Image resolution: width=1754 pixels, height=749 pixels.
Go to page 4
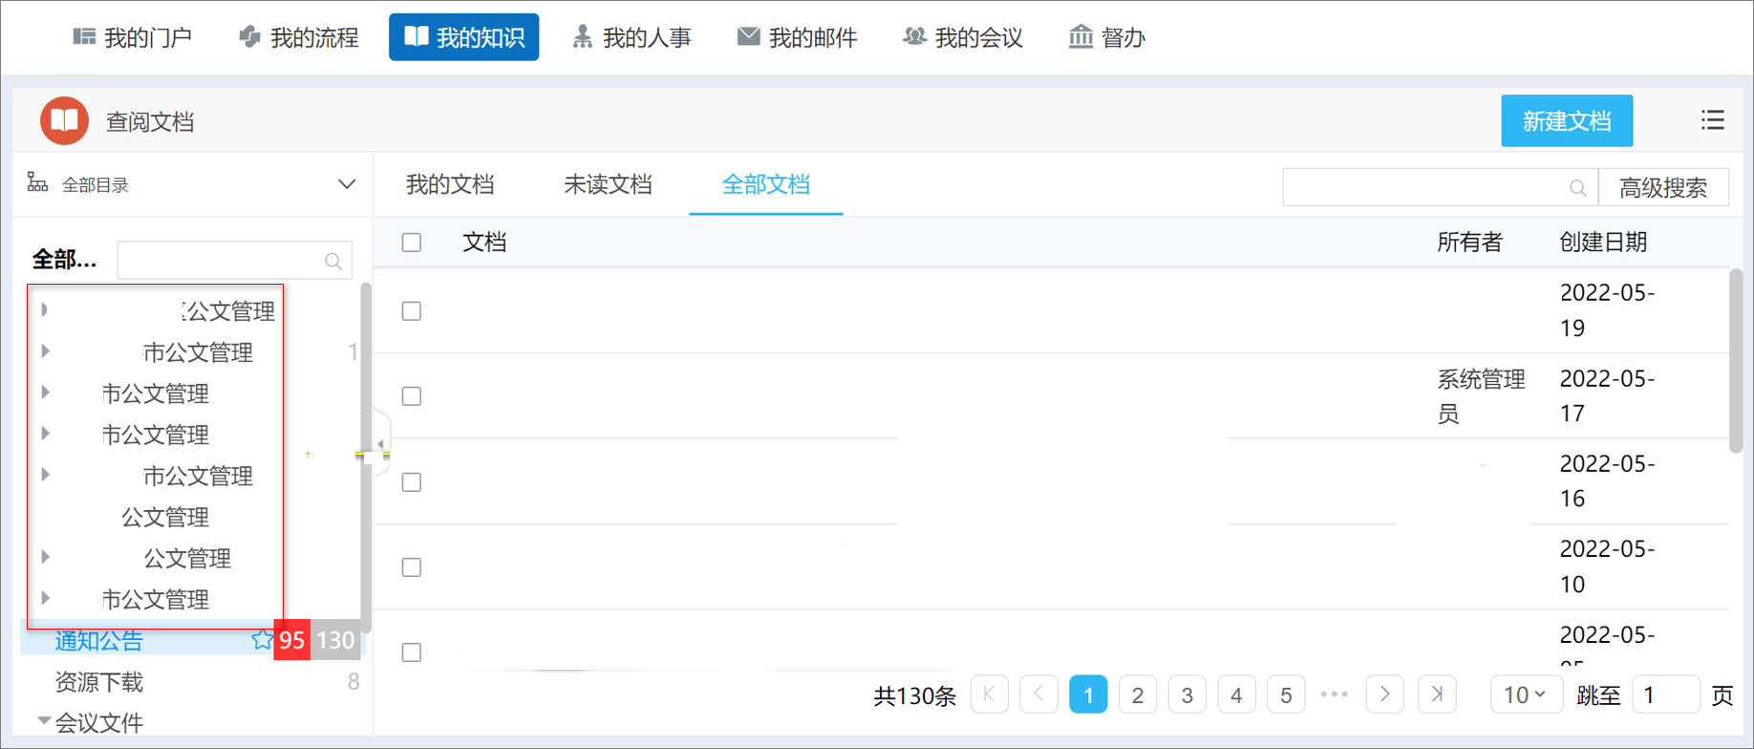point(1237,695)
